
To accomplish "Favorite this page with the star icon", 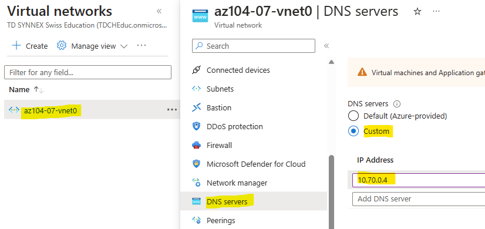I will (417, 12).
